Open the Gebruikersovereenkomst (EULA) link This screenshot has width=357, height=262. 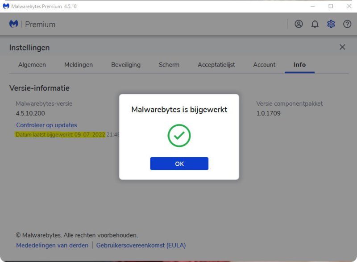(x=141, y=245)
